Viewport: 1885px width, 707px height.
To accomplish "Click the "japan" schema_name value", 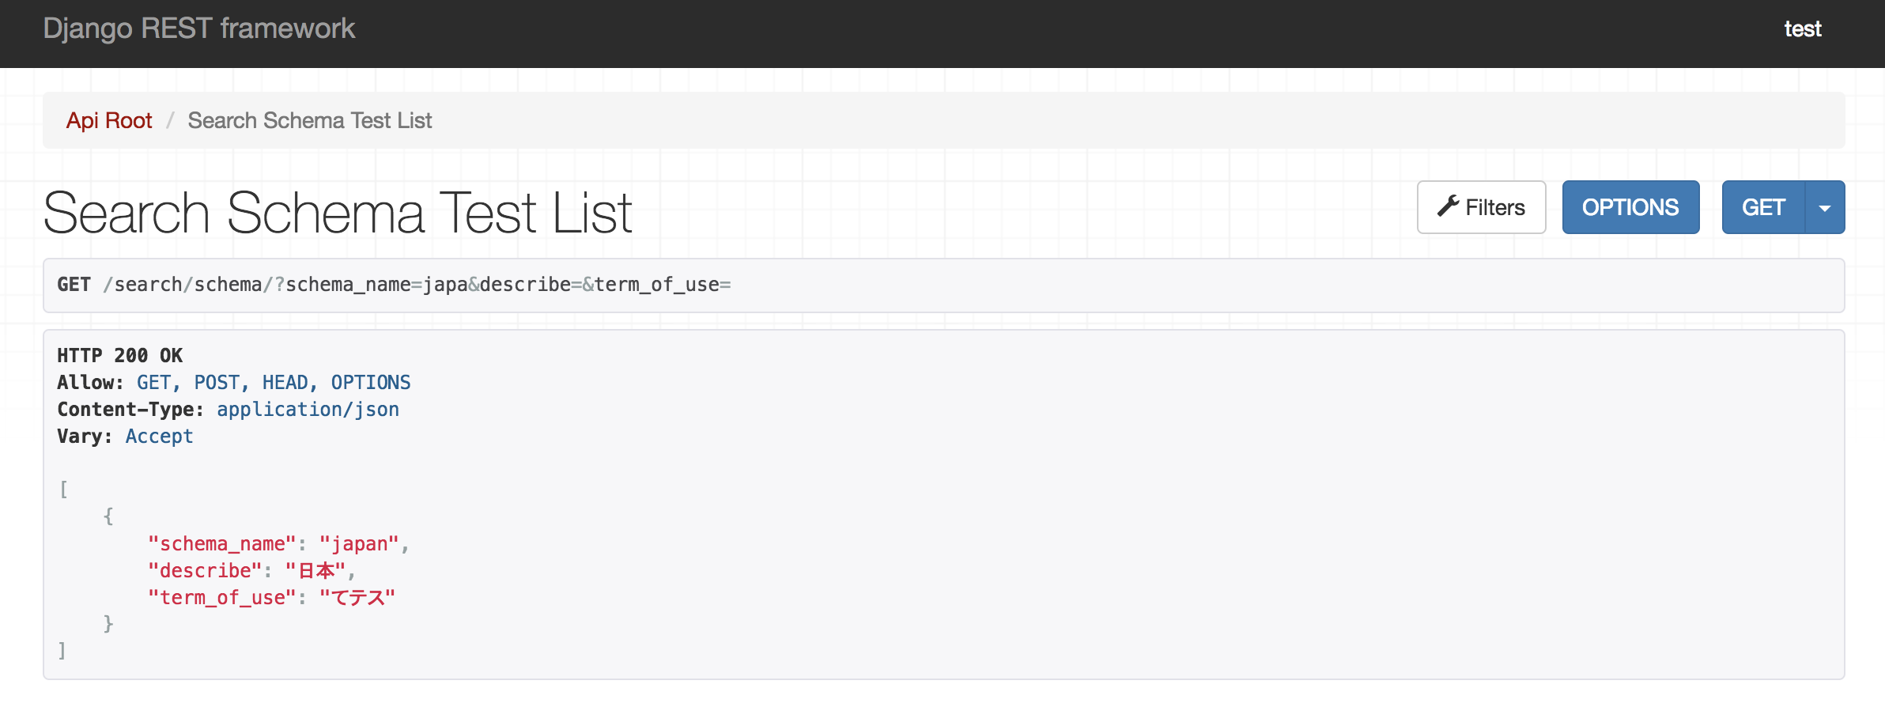I will (x=359, y=544).
